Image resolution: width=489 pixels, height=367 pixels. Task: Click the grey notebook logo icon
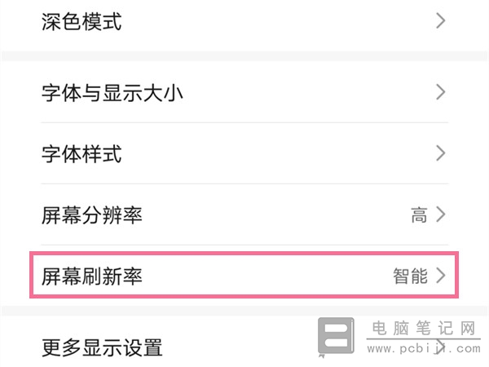click(x=336, y=336)
